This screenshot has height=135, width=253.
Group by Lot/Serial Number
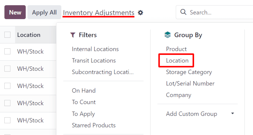[190, 83]
